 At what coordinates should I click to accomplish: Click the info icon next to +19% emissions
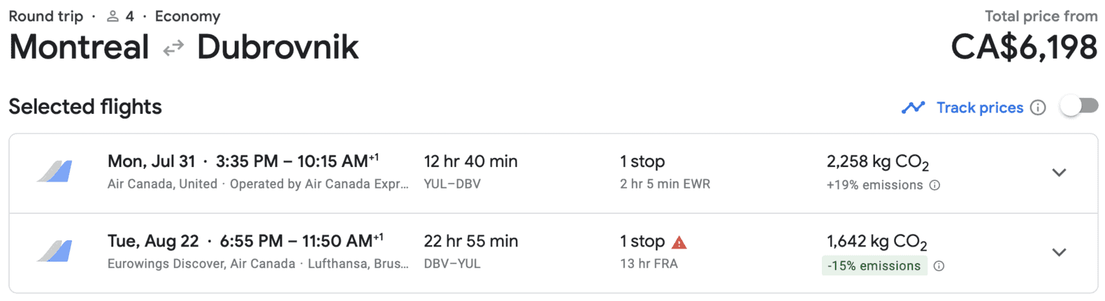click(934, 185)
